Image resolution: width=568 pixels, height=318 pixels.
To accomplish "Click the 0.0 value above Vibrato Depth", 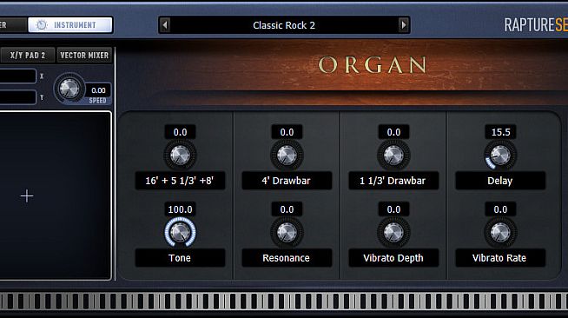I will [393, 209].
